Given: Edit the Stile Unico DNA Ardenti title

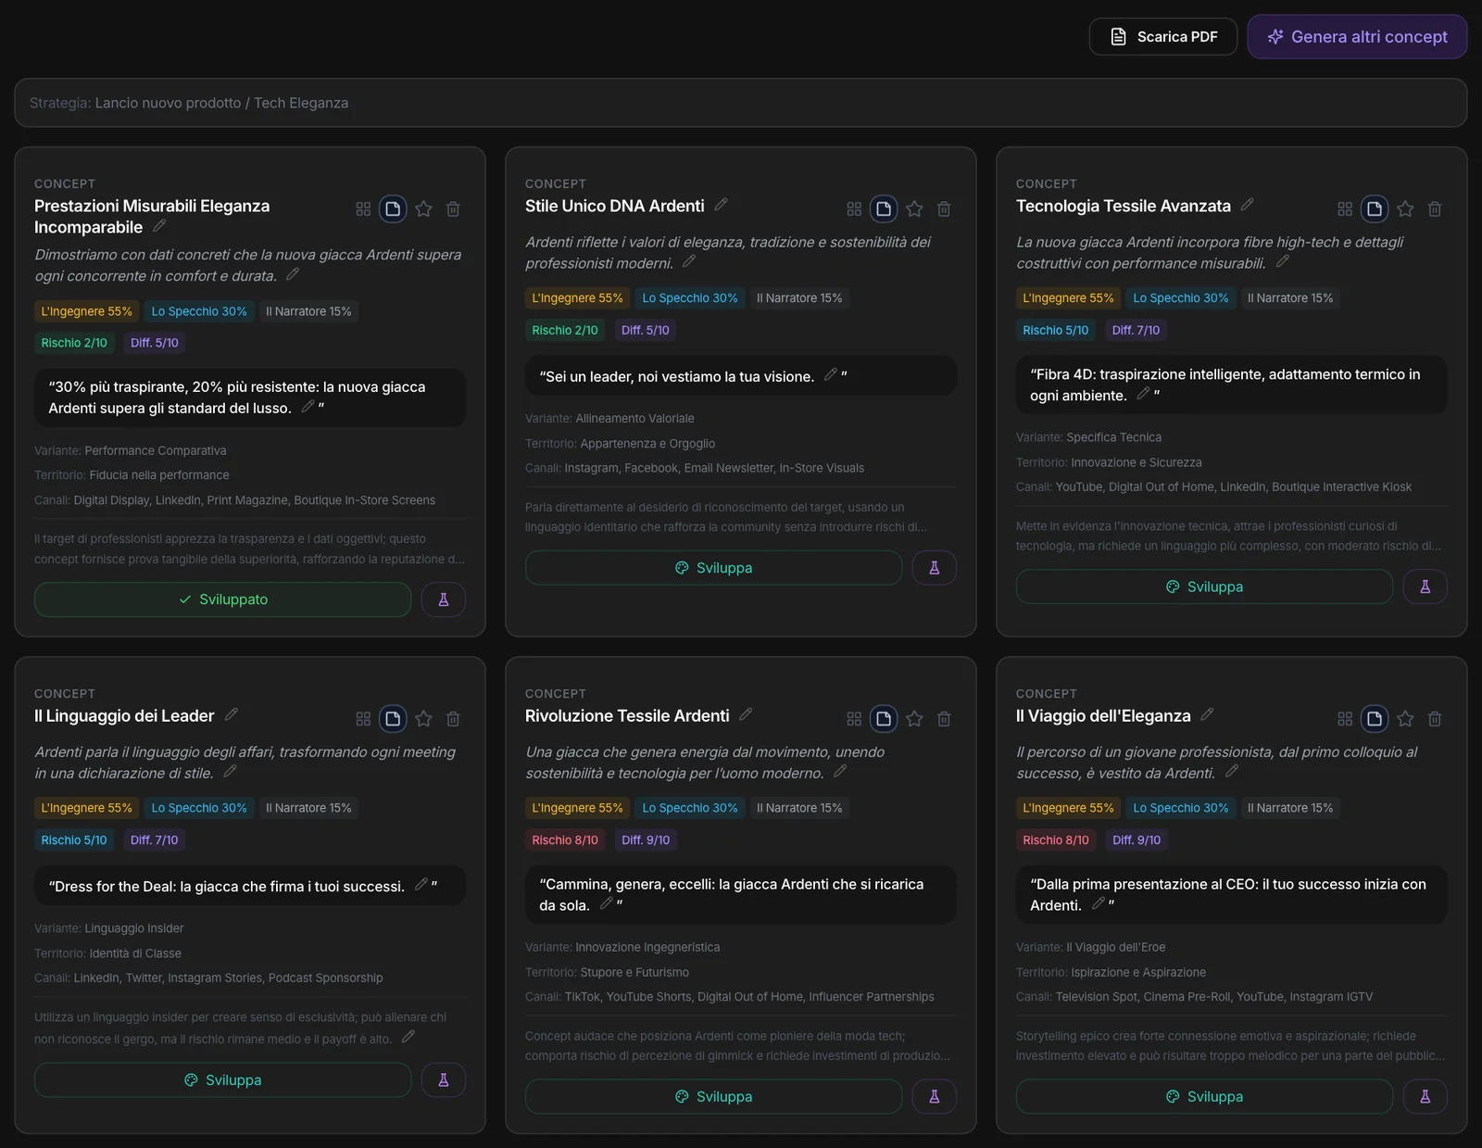Looking at the screenshot, I should pyautogui.click(x=721, y=205).
